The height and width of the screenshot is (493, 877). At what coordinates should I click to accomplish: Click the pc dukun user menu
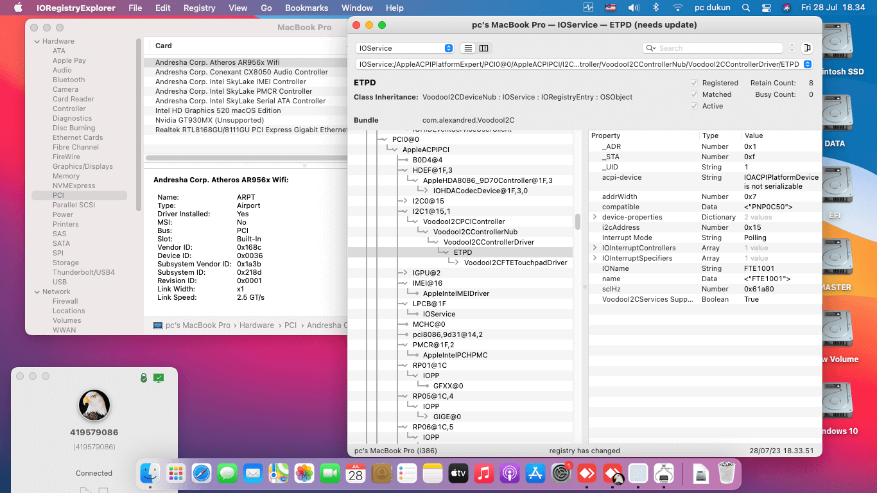(713, 8)
